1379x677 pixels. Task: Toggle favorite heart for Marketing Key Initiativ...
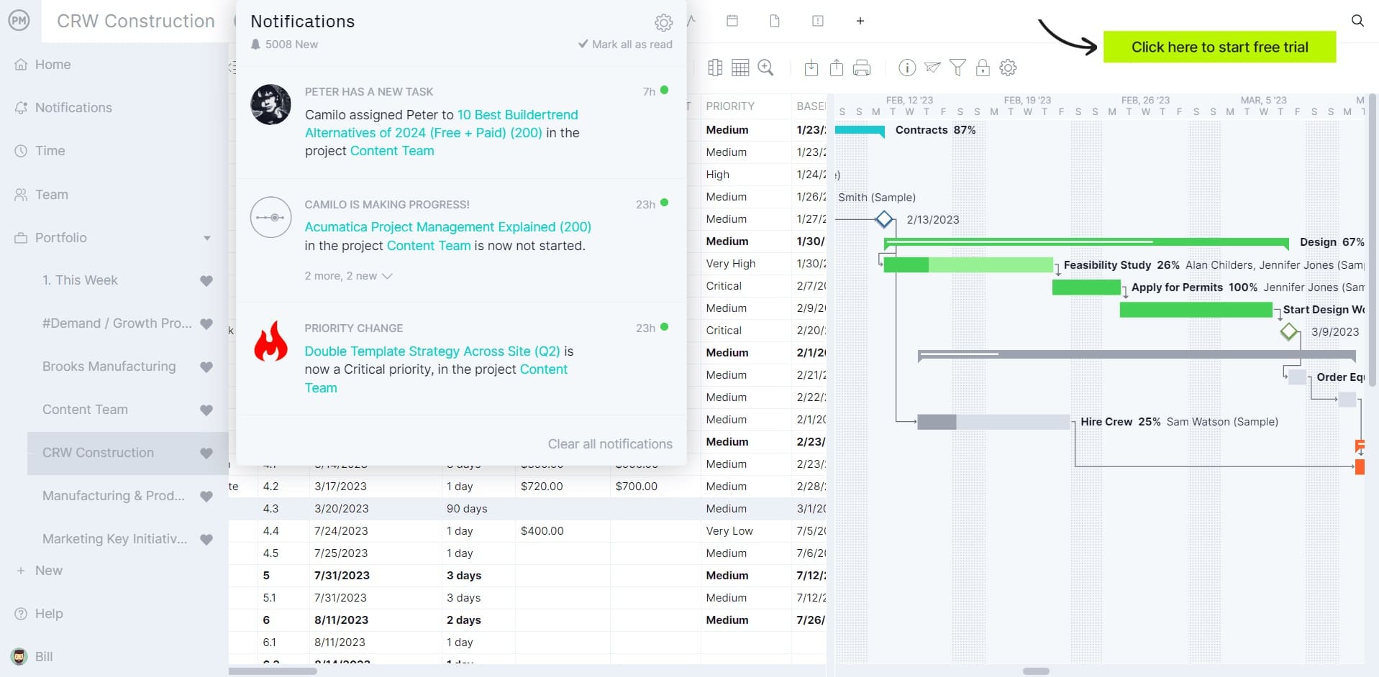click(x=206, y=539)
